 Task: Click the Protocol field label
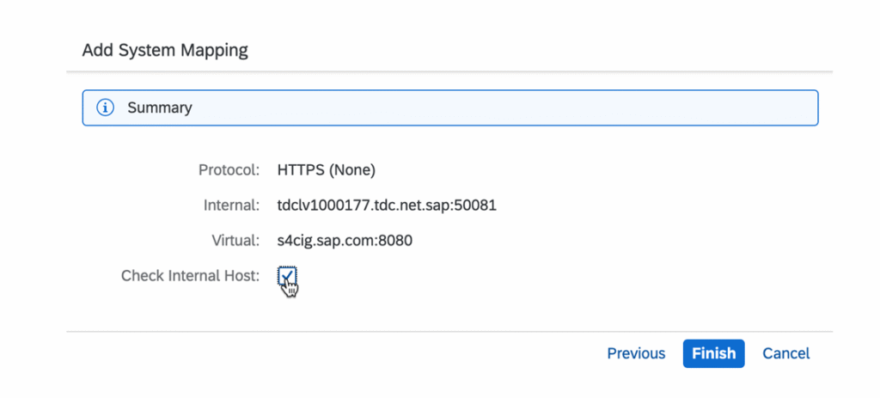click(x=229, y=170)
